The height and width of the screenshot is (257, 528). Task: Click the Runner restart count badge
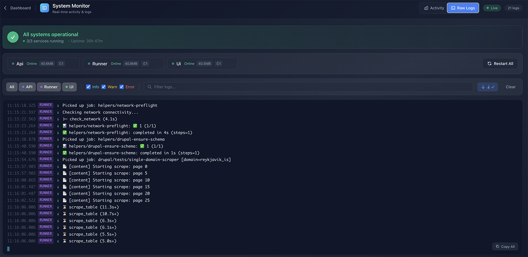click(x=145, y=64)
